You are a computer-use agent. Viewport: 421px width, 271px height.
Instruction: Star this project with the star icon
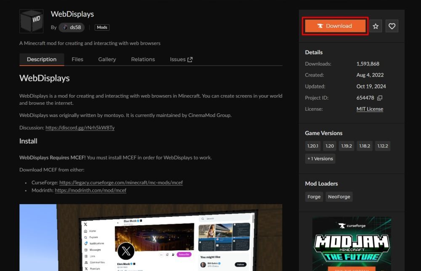click(376, 26)
